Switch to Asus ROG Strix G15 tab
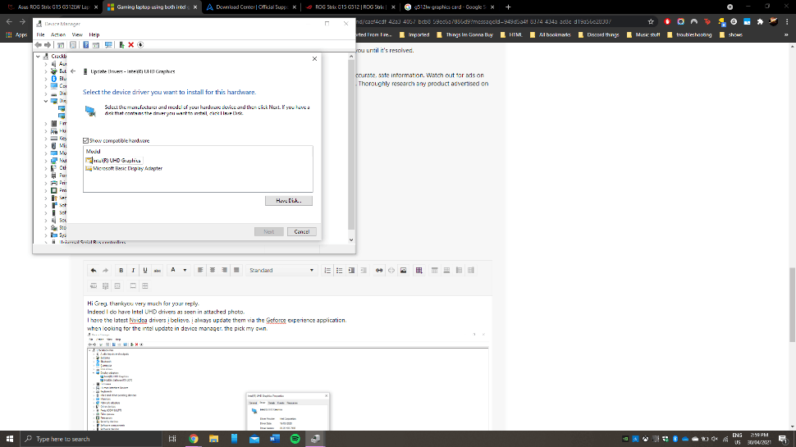 [x=51, y=7]
